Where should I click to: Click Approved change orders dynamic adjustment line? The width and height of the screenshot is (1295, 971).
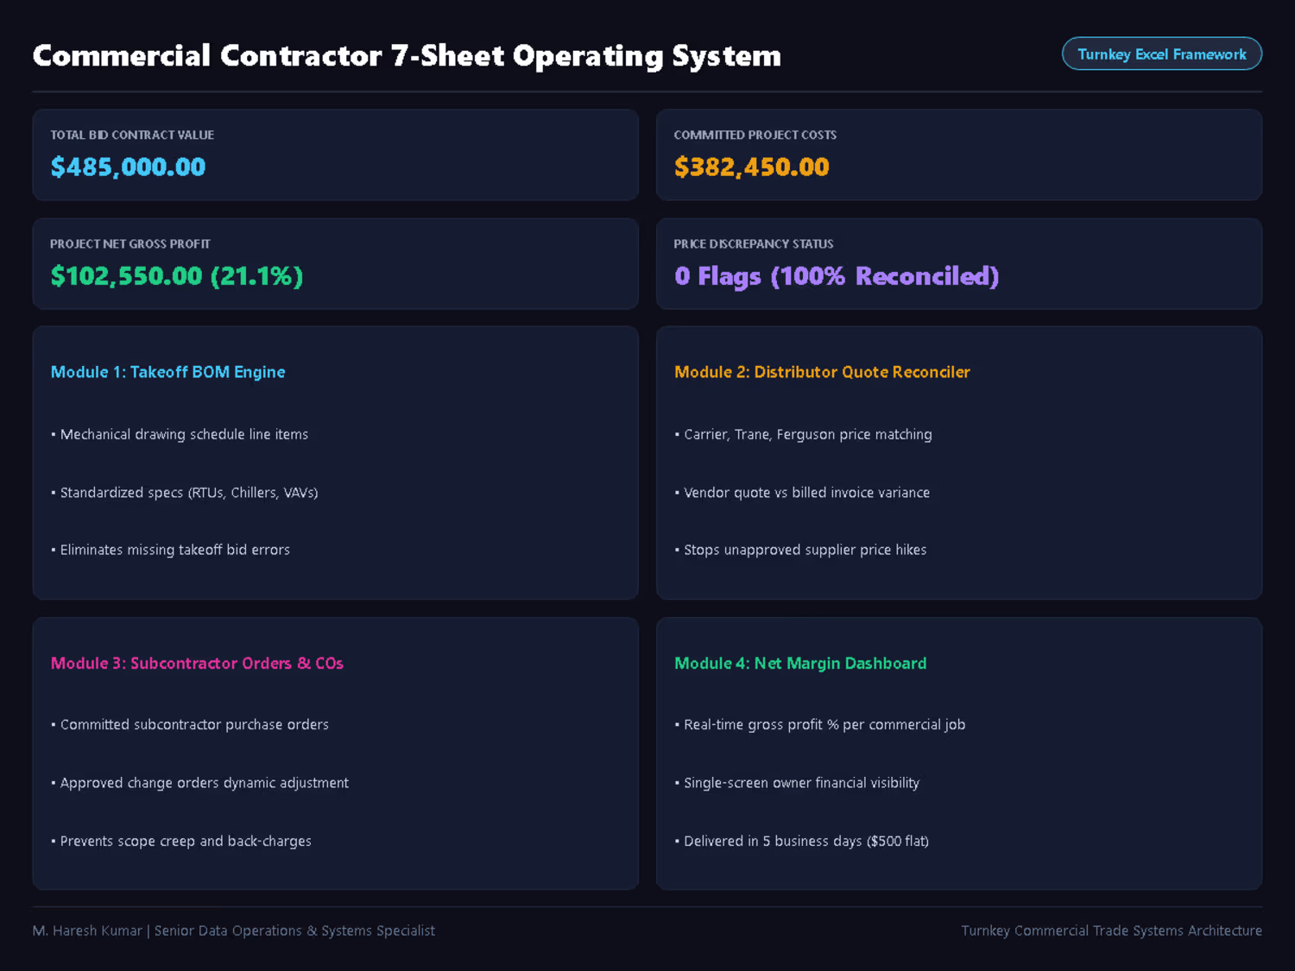(199, 783)
